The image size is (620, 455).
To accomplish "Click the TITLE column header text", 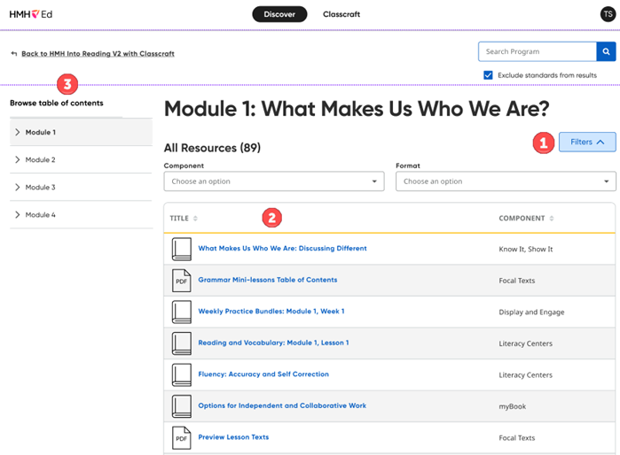I will pos(179,219).
